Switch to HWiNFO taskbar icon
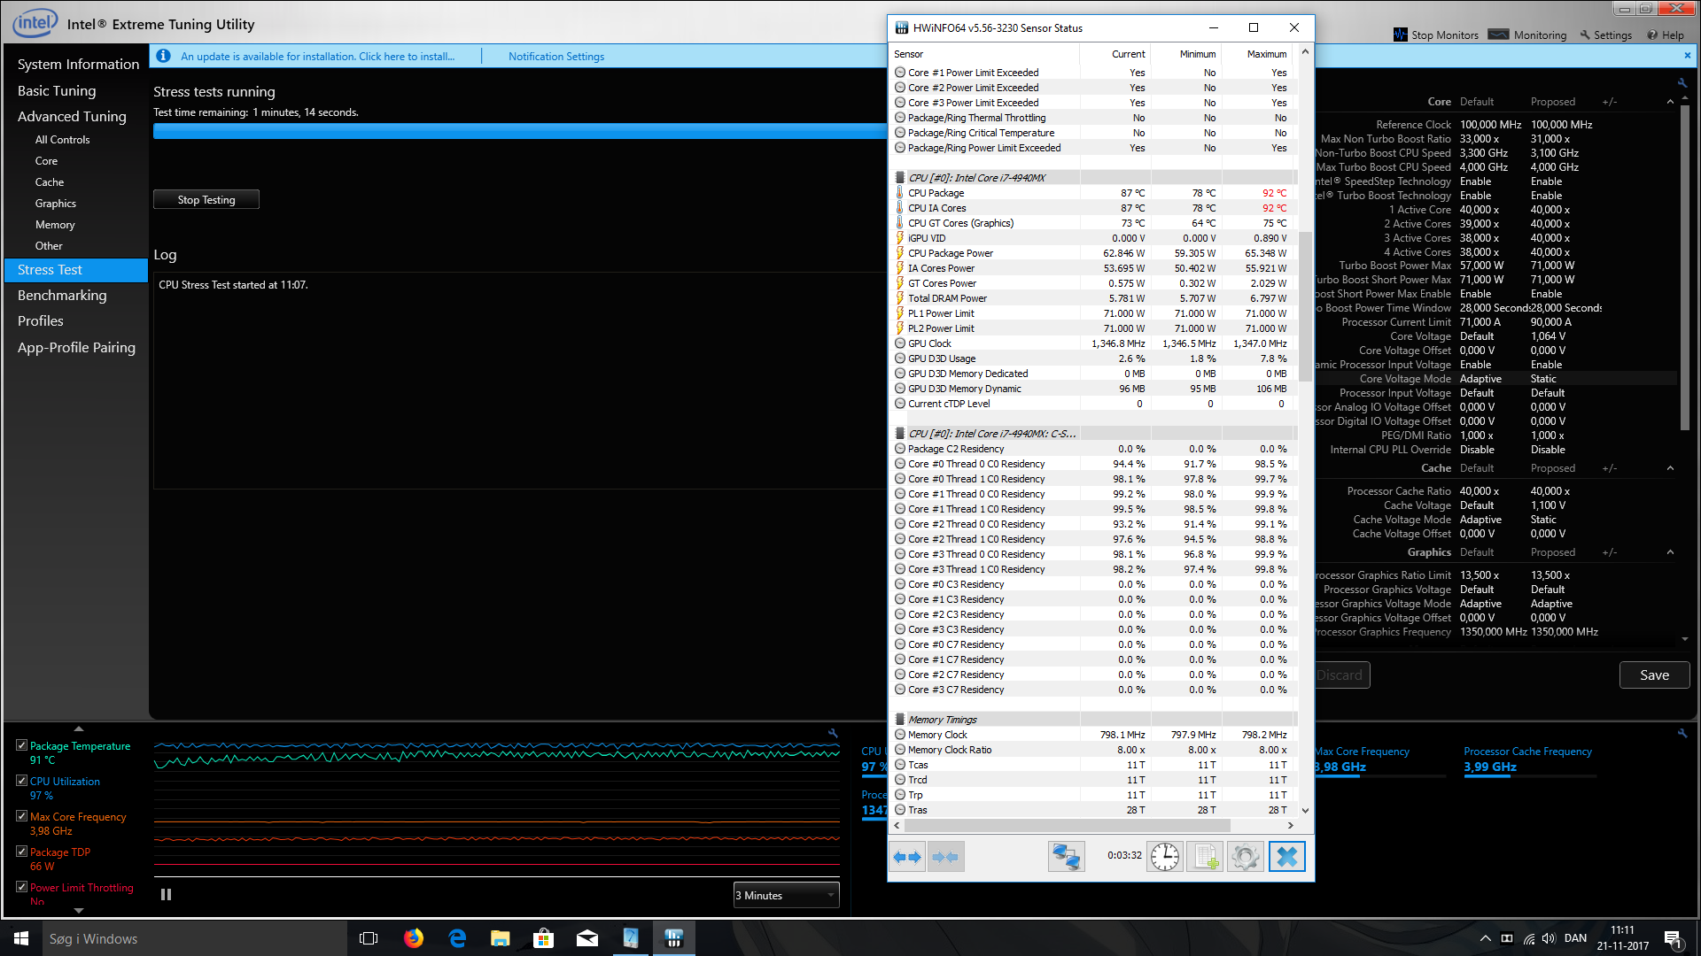This screenshot has height=956, width=1701. tap(674, 938)
